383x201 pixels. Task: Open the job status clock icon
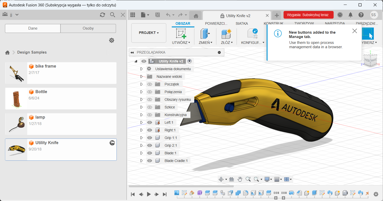click(340, 15)
